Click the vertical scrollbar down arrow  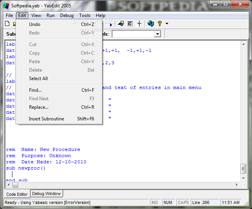coord(243,178)
